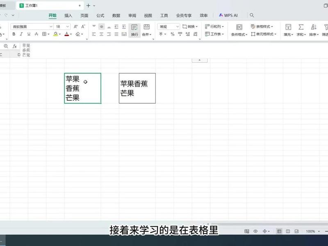Increase font size with A+ icon

coord(76,27)
